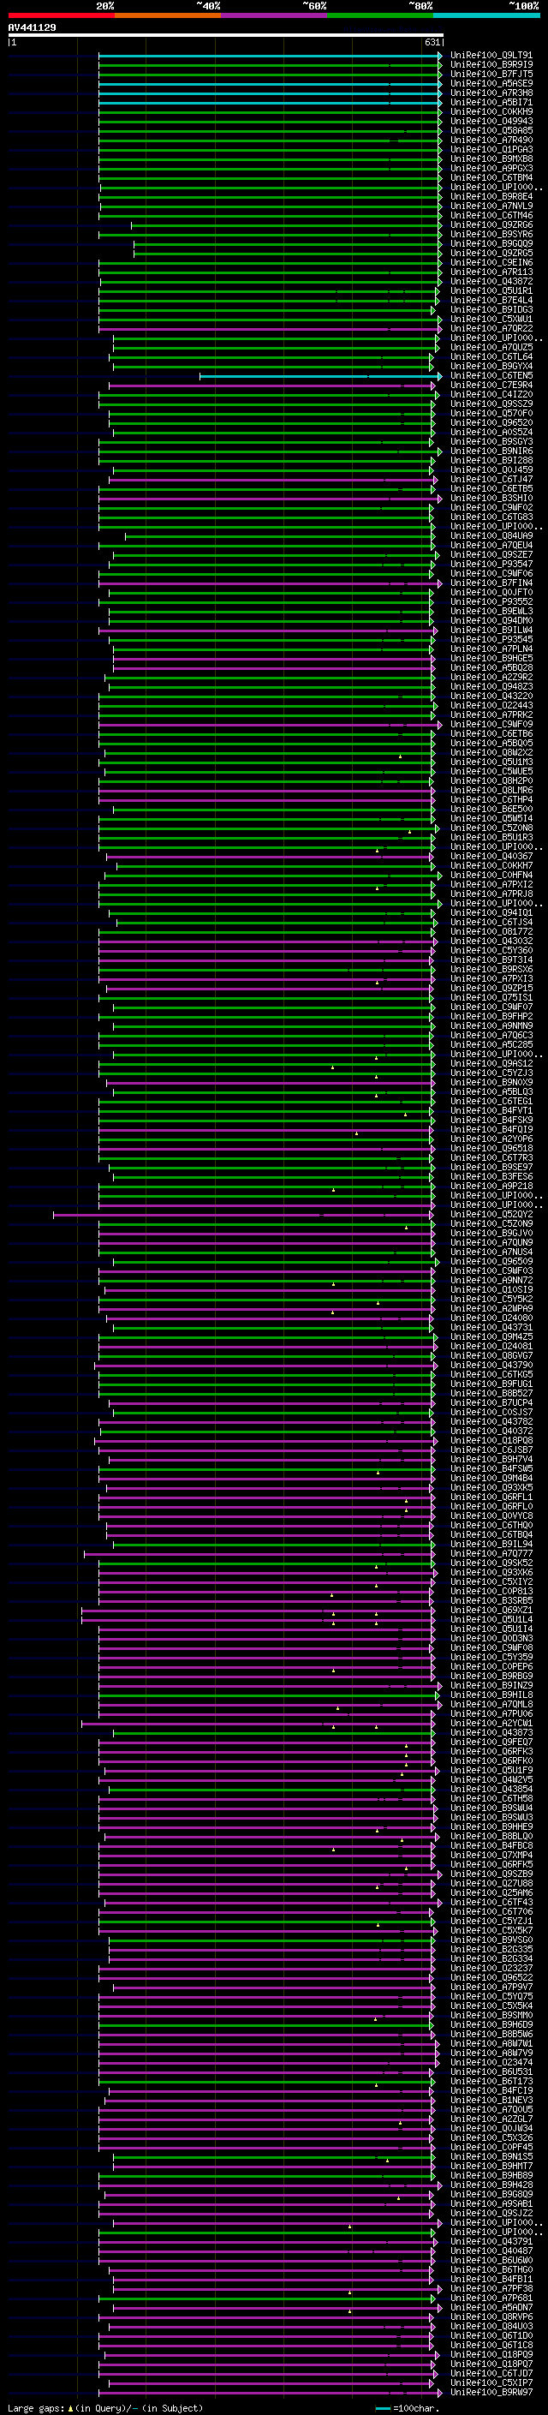Open hit UniRef100_B7FJT5
The image size is (548, 2415).
click(491, 74)
